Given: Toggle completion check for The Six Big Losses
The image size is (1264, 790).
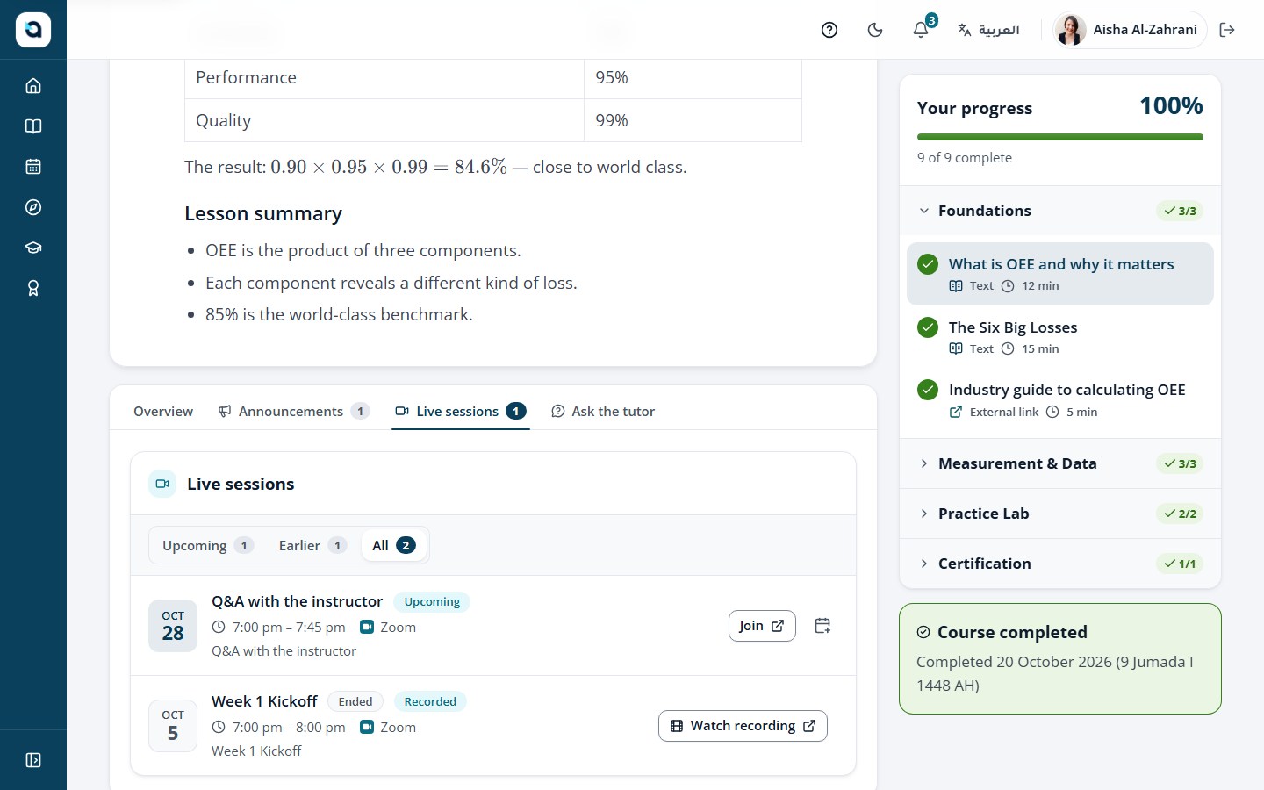Looking at the screenshot, I should pyautogui.click(x=928, y=327).
